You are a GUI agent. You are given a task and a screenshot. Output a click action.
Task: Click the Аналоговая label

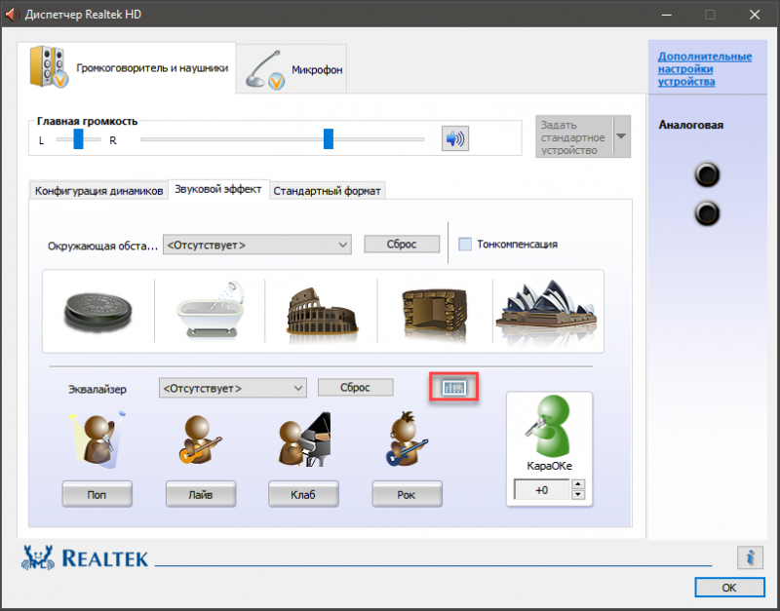pyautogui.click(x=691, y=125)
